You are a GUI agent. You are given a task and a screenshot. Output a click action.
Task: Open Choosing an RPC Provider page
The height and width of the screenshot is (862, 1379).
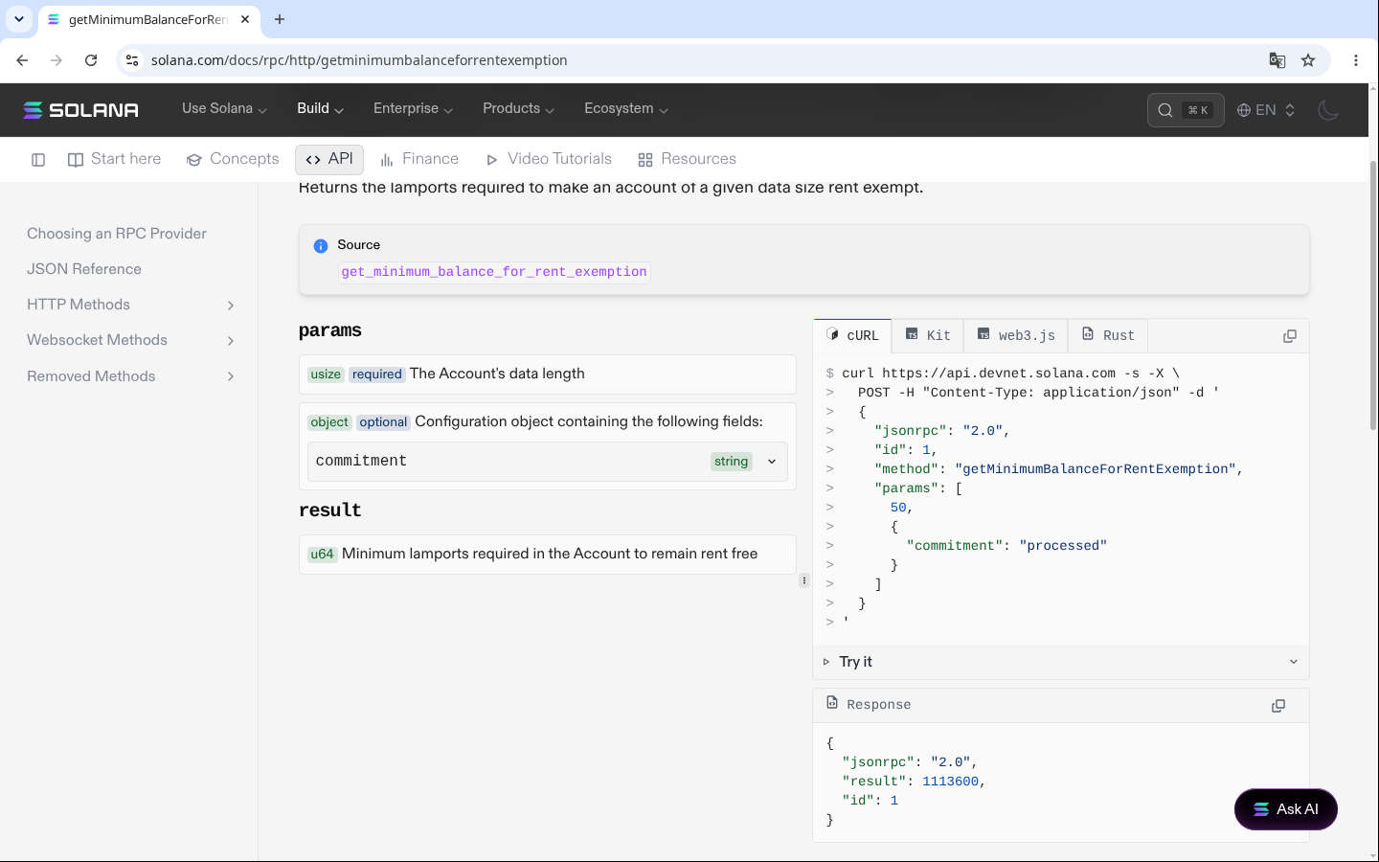[x=117, y=234]
